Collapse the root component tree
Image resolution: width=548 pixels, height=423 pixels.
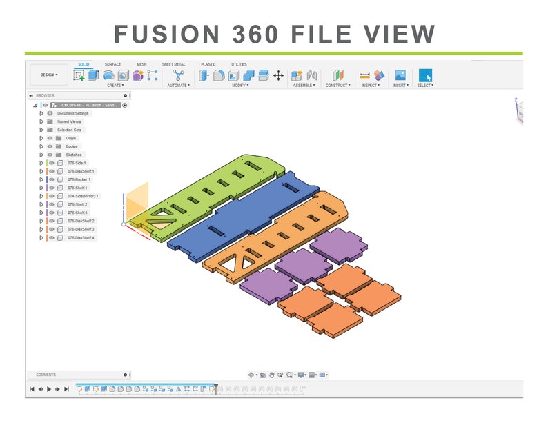35,105
